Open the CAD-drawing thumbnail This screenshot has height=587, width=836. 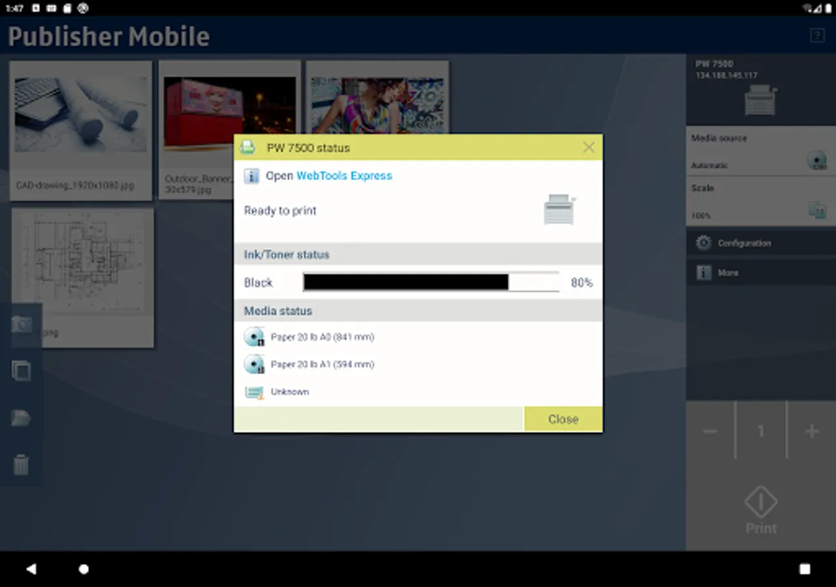[81, 130]
